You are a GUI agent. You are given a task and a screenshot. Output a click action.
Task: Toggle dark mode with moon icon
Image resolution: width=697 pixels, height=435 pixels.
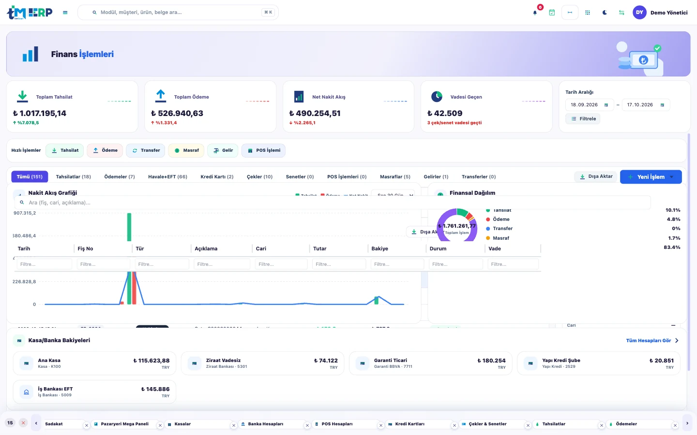[x=605, y=13]
